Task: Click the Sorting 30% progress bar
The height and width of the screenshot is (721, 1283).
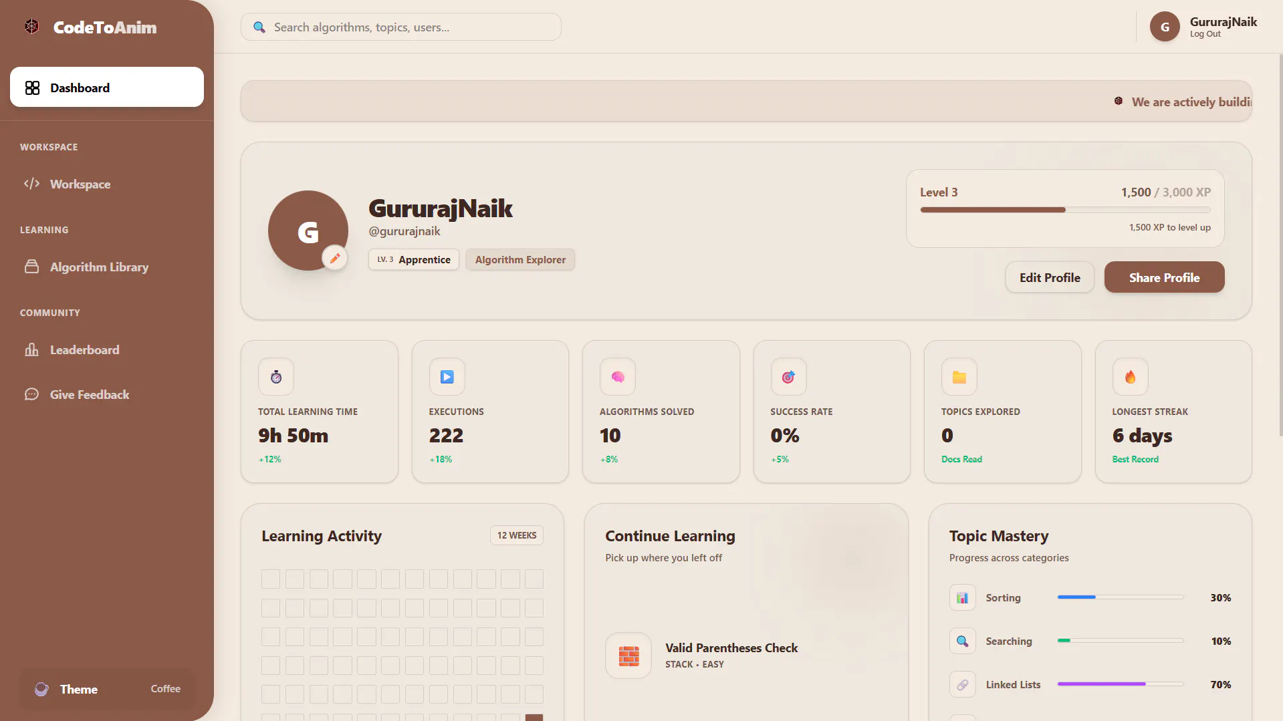Action: coord(1121,597)
